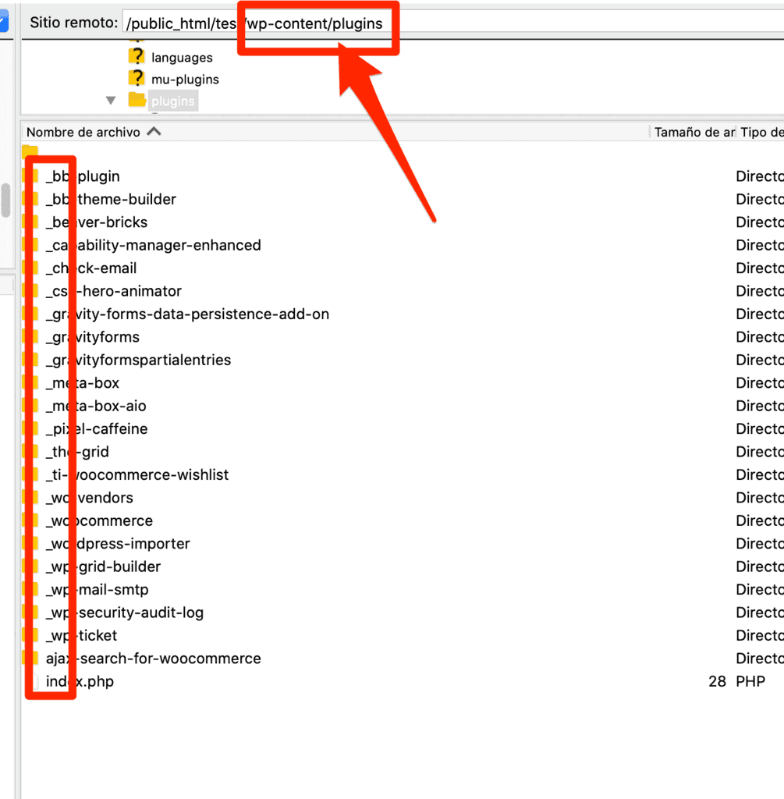The height and width of the screenshot is (799, 784).
Task: Select the _bb-plugin folder
Action: pyautogui.click(x=83, y=176)
